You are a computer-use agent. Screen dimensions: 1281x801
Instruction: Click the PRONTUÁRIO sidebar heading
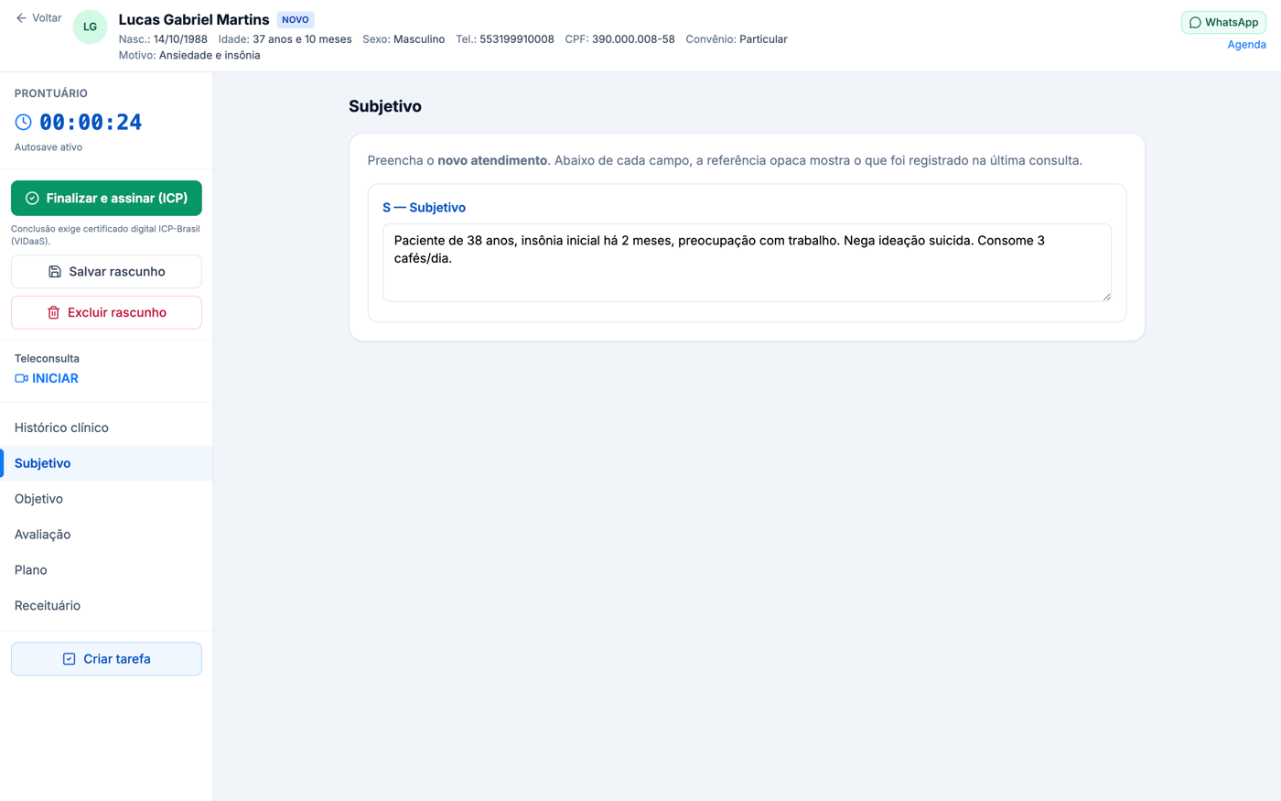tap(51, 93)
